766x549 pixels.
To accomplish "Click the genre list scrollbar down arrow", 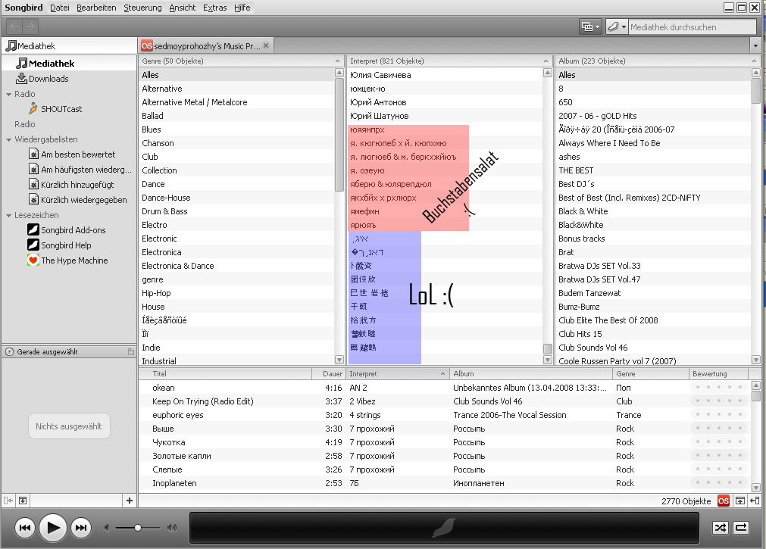I will [x=339, y=360].
